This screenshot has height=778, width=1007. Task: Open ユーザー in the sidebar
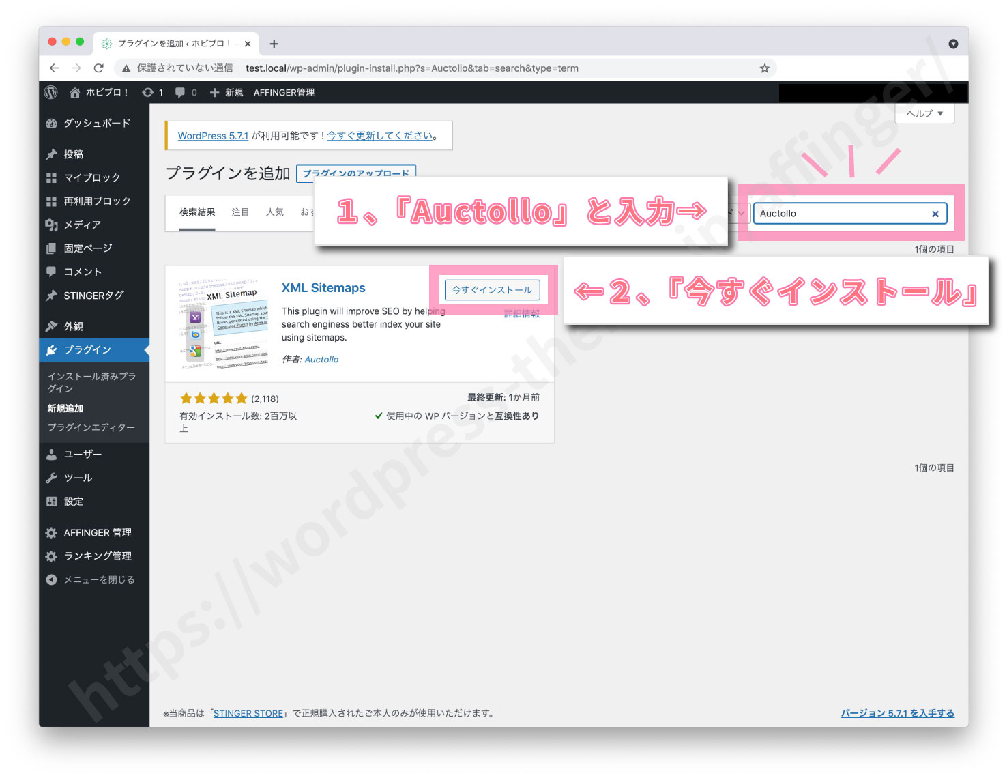point(94,455)
